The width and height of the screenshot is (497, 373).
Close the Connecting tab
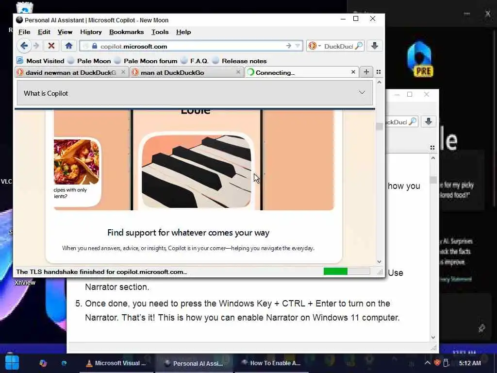pos(353,72)
